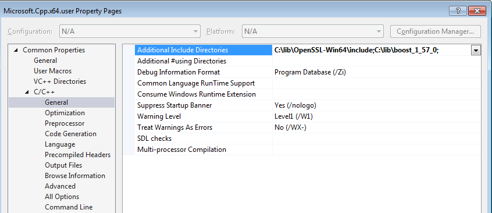
Task: Open the VC++ Directories page
Action: coord(60,81)
